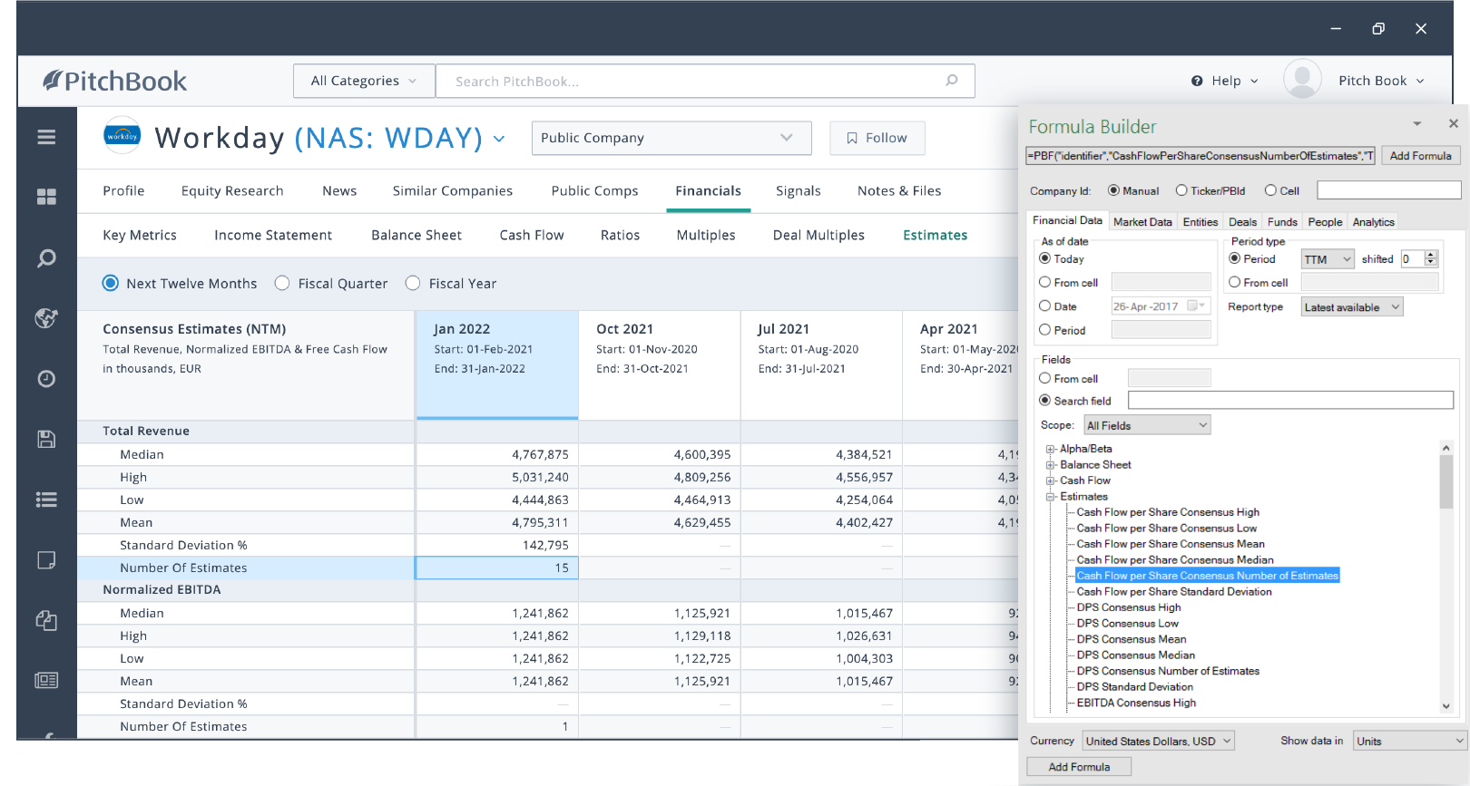
Task: Select Fiscal Year radio button
Action: [413, 283]
